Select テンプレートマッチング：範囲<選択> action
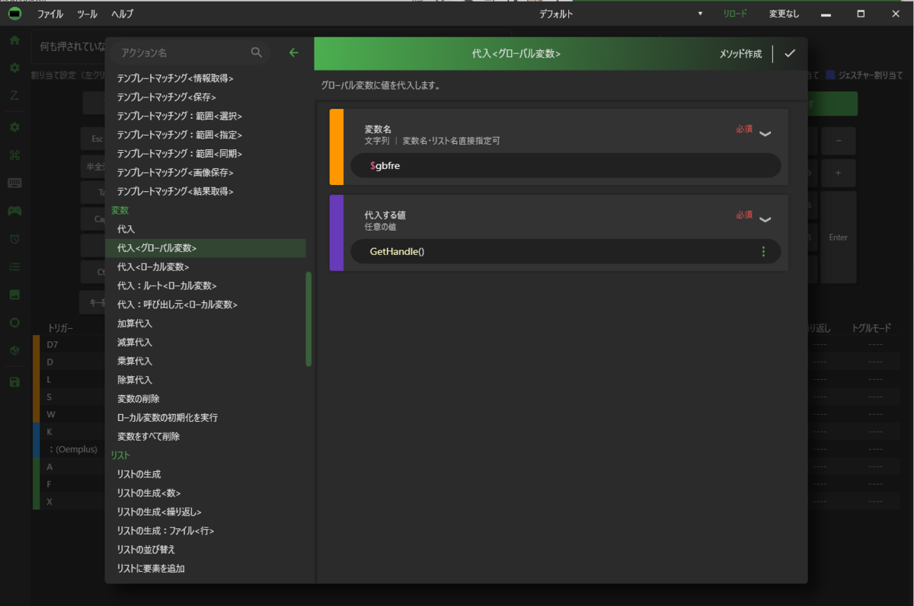The image size is (914, 606). [x=206, y=116]
